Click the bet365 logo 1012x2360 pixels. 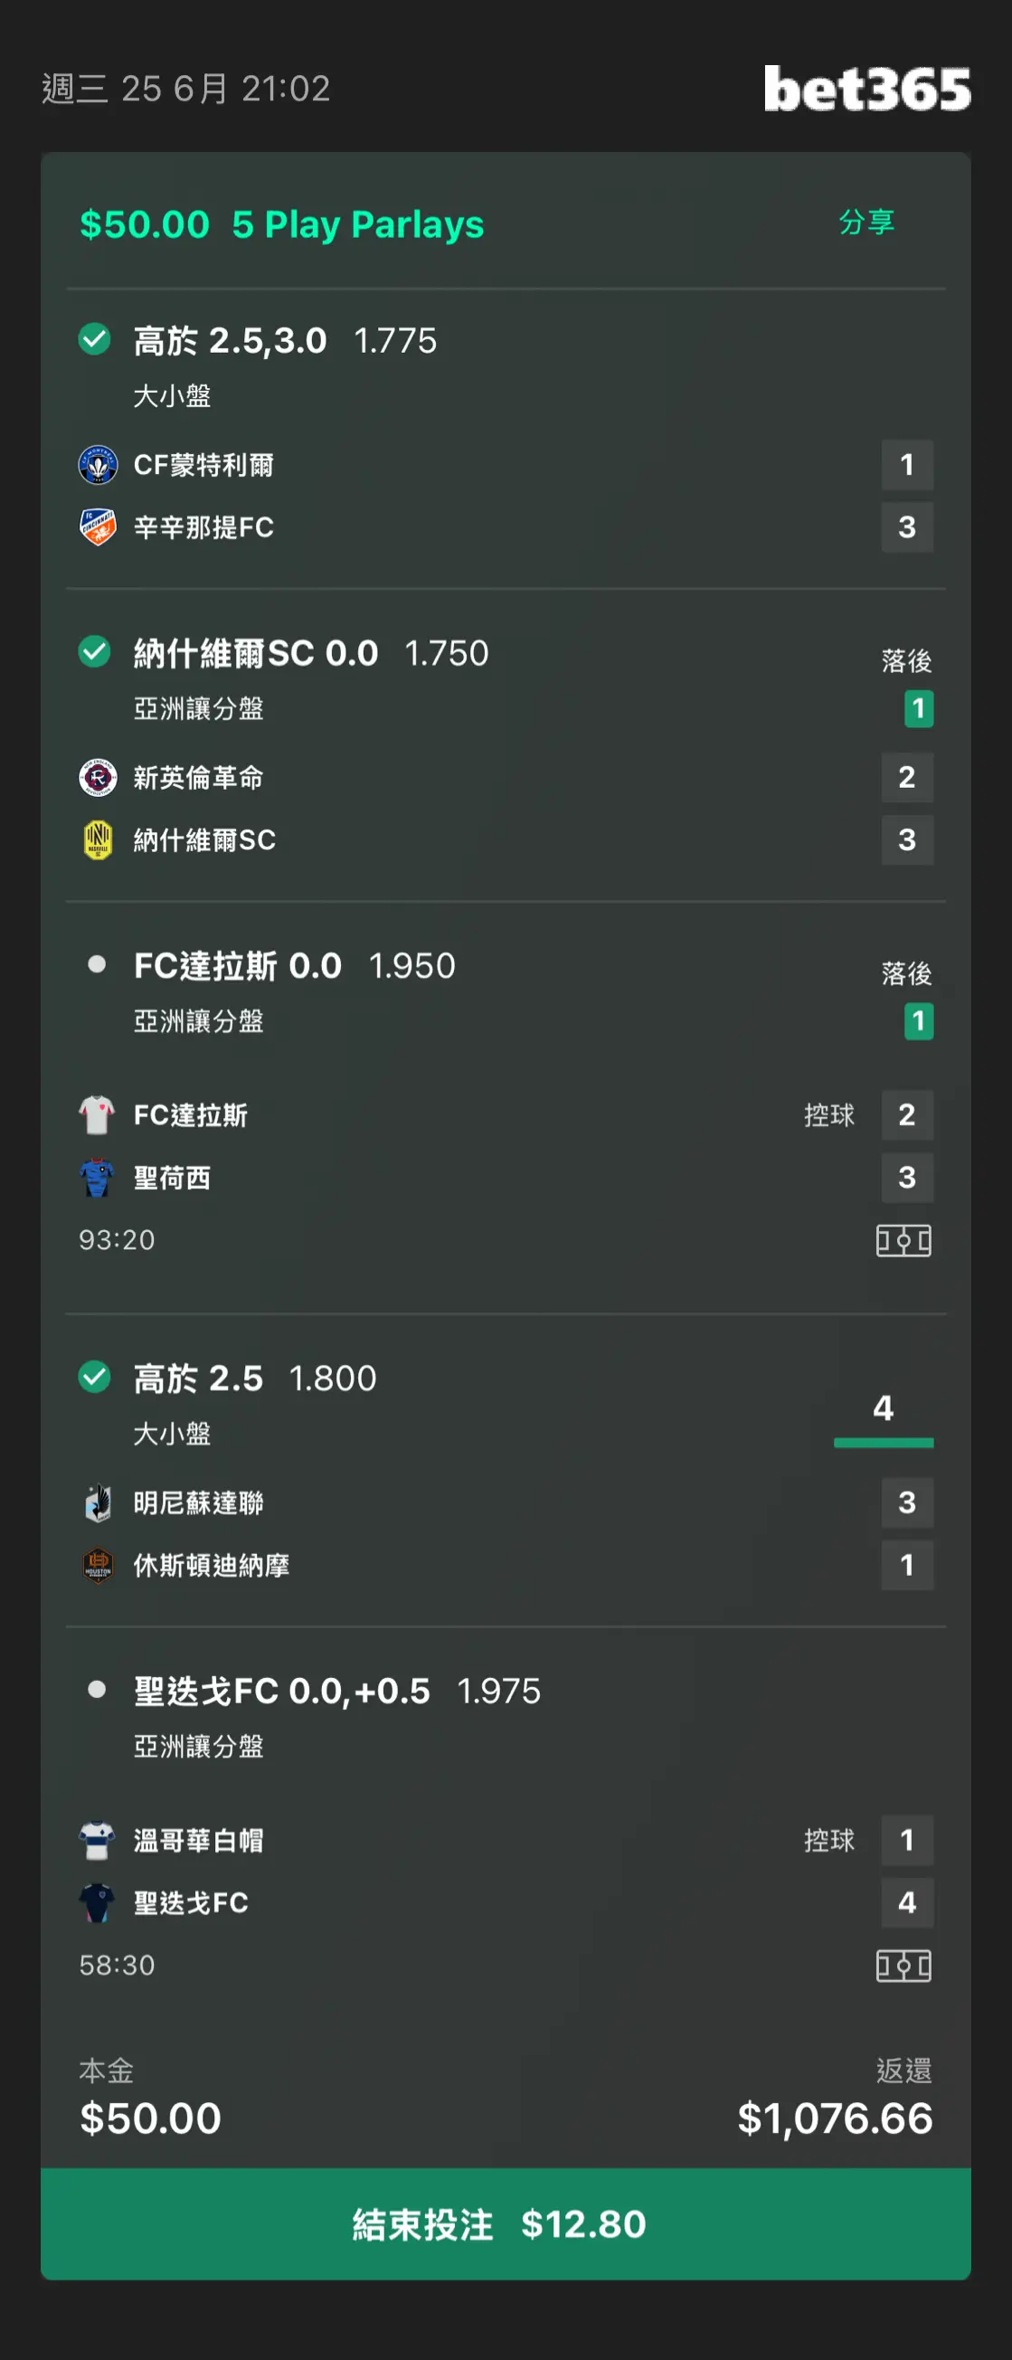866,89
